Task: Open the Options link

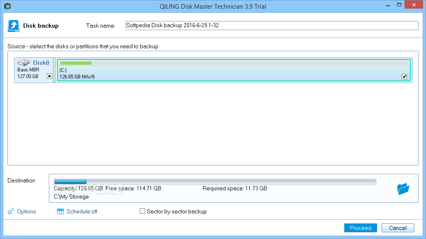Action: [26, 212]
